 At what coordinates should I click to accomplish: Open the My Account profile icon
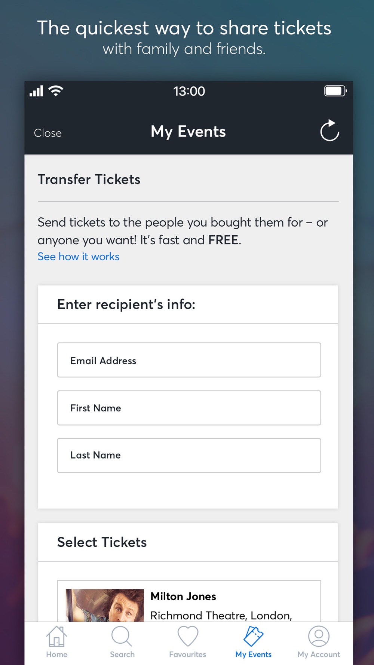[319, 636]
